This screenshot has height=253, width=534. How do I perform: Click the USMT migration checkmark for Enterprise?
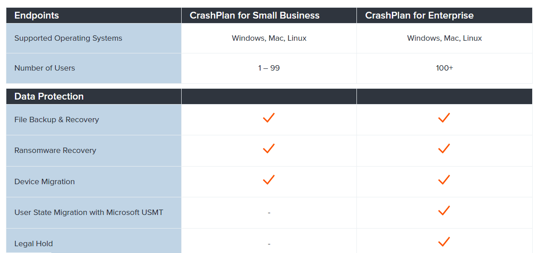tap(444, 210)
